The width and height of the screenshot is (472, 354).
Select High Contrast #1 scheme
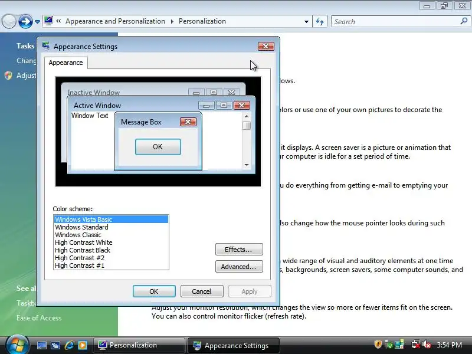coord(111,265)
